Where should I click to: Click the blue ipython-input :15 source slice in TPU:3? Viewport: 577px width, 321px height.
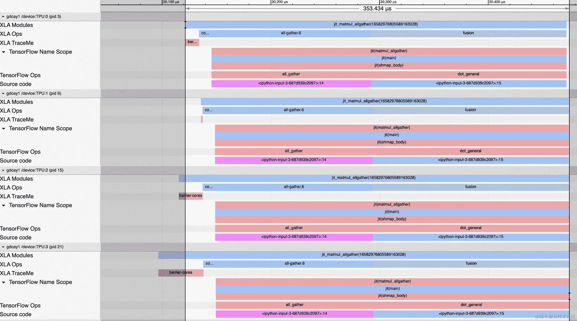tap(471, 314)
